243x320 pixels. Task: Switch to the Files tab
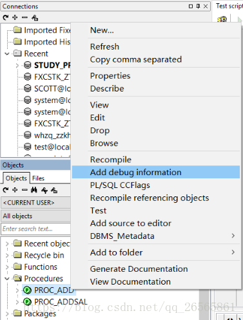point(38,178)
